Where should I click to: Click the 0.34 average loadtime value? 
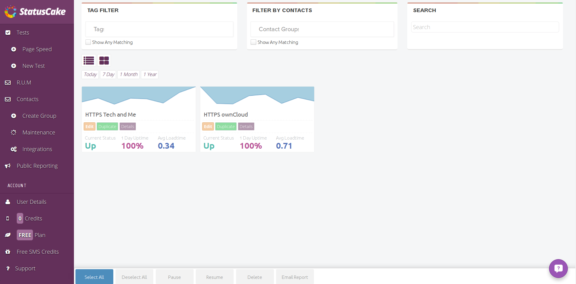[x=166, y=146]
